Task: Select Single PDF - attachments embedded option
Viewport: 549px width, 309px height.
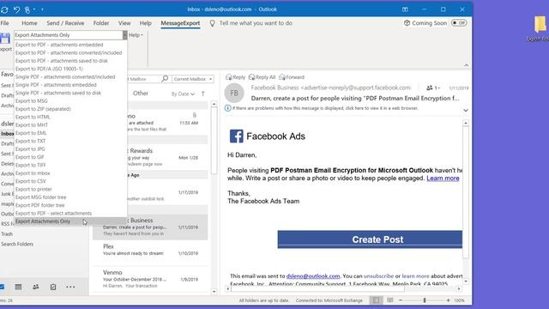Action: pyautogui.click(x=70, y=85)
